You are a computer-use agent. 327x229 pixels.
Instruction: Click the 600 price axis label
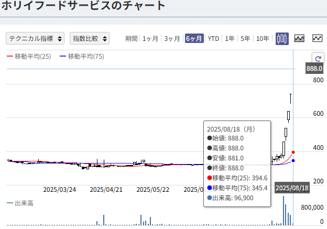click(318, 114)
